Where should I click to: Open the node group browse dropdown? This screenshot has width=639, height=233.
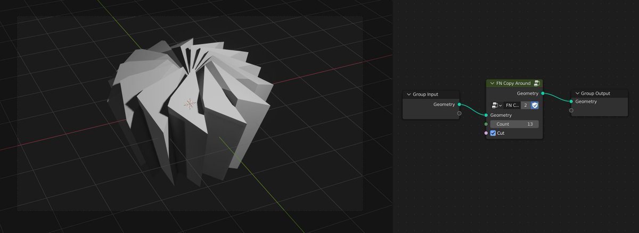tap(497, 105)
